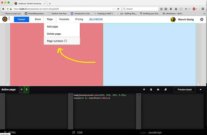Open the PharkMillups GitHub bookmark
Viewport: 207px width, 135px height.
(35, 14)
